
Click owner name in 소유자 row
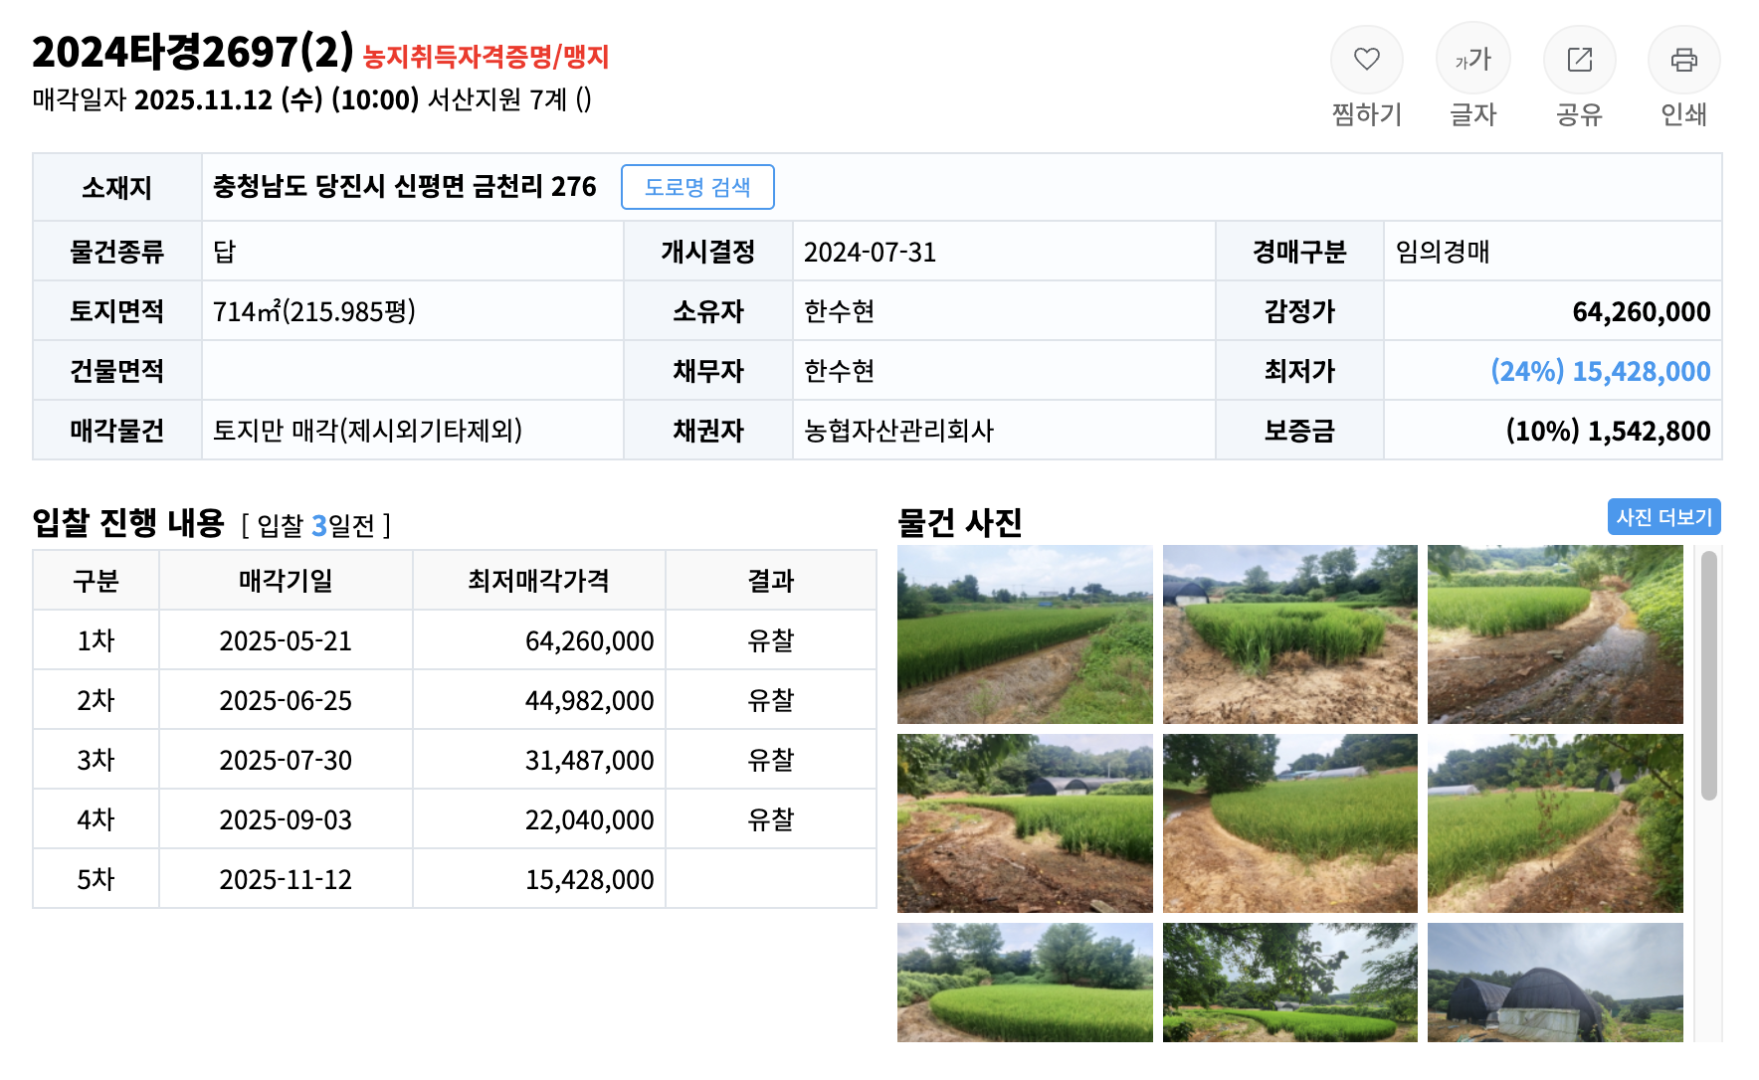840,311
